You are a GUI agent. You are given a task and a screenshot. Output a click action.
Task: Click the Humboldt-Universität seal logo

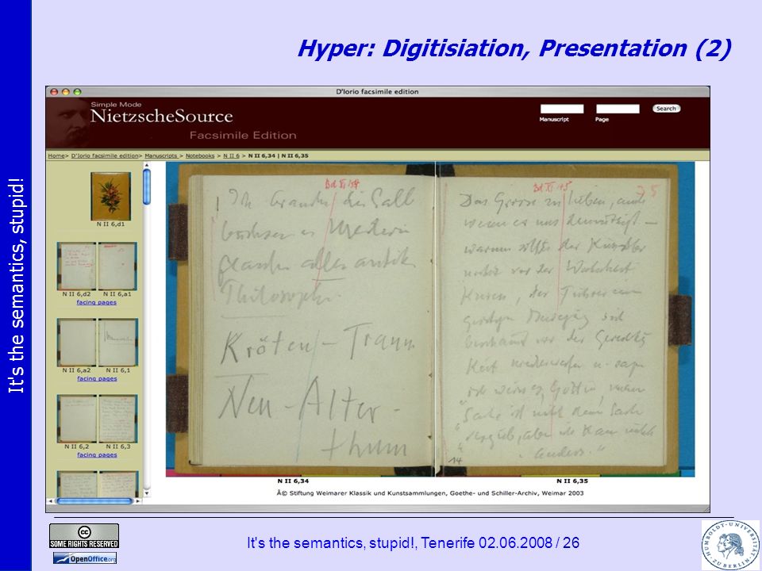tap(730, 545)
